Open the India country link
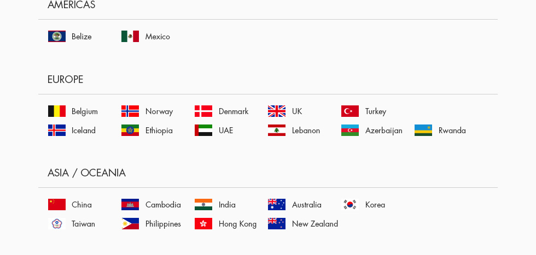The height and width of the screenshot is (255, 536). pyautogui.click(x=227, y=205)
